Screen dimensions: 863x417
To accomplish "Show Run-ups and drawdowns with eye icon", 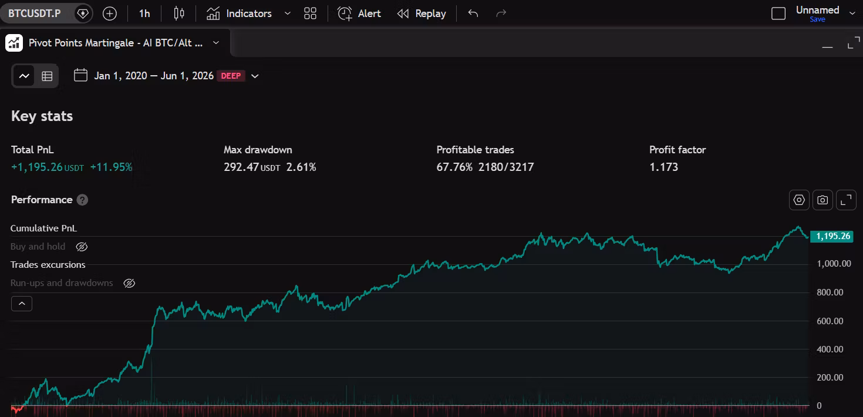I will click(129, 283).
